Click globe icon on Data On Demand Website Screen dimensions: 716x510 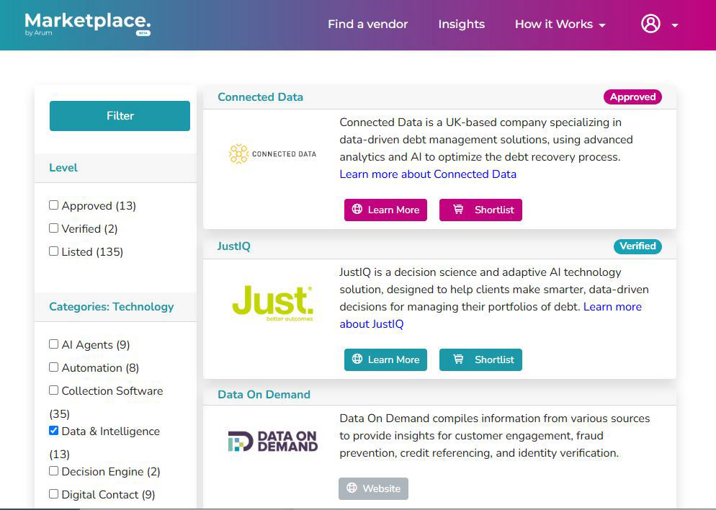coord(352,488)
